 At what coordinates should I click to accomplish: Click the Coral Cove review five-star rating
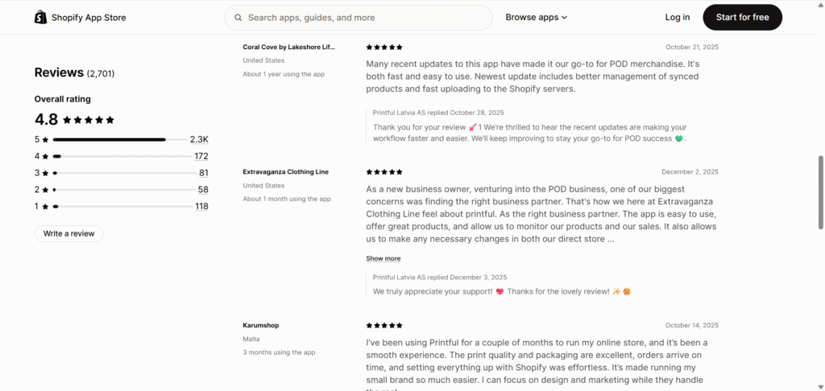pyautogui.click(x=384, y=47)
